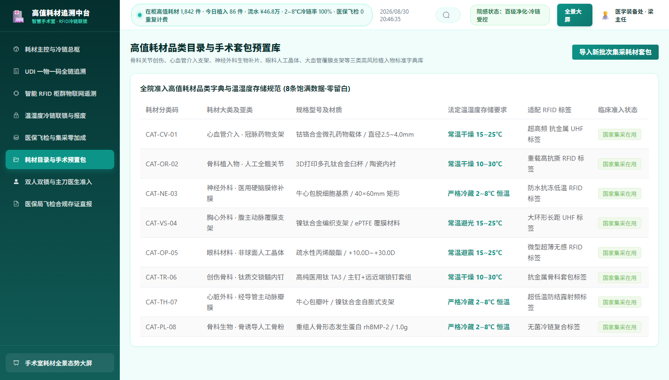Click code cell CAT-TR-06
This screenshot has width=669, height=380.
161,277
